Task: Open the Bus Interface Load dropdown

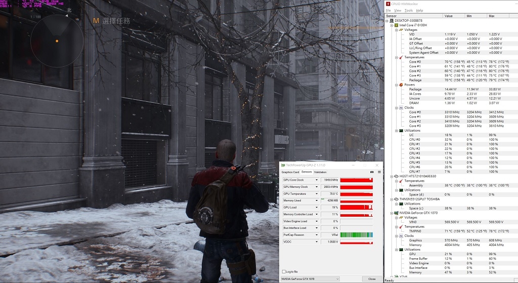Action: tap(317, 228)
